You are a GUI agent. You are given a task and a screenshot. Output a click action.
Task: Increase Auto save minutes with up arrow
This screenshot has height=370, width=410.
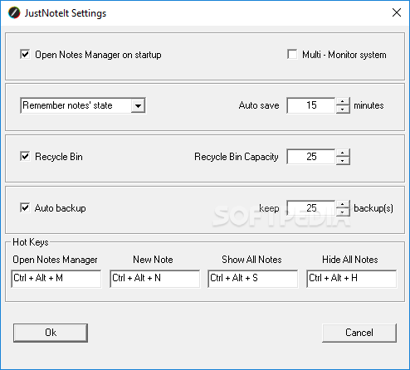(343, 101)
